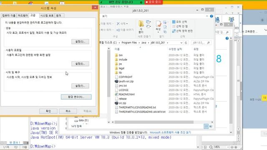Select the 고급 tab

[x=33, y=15]
